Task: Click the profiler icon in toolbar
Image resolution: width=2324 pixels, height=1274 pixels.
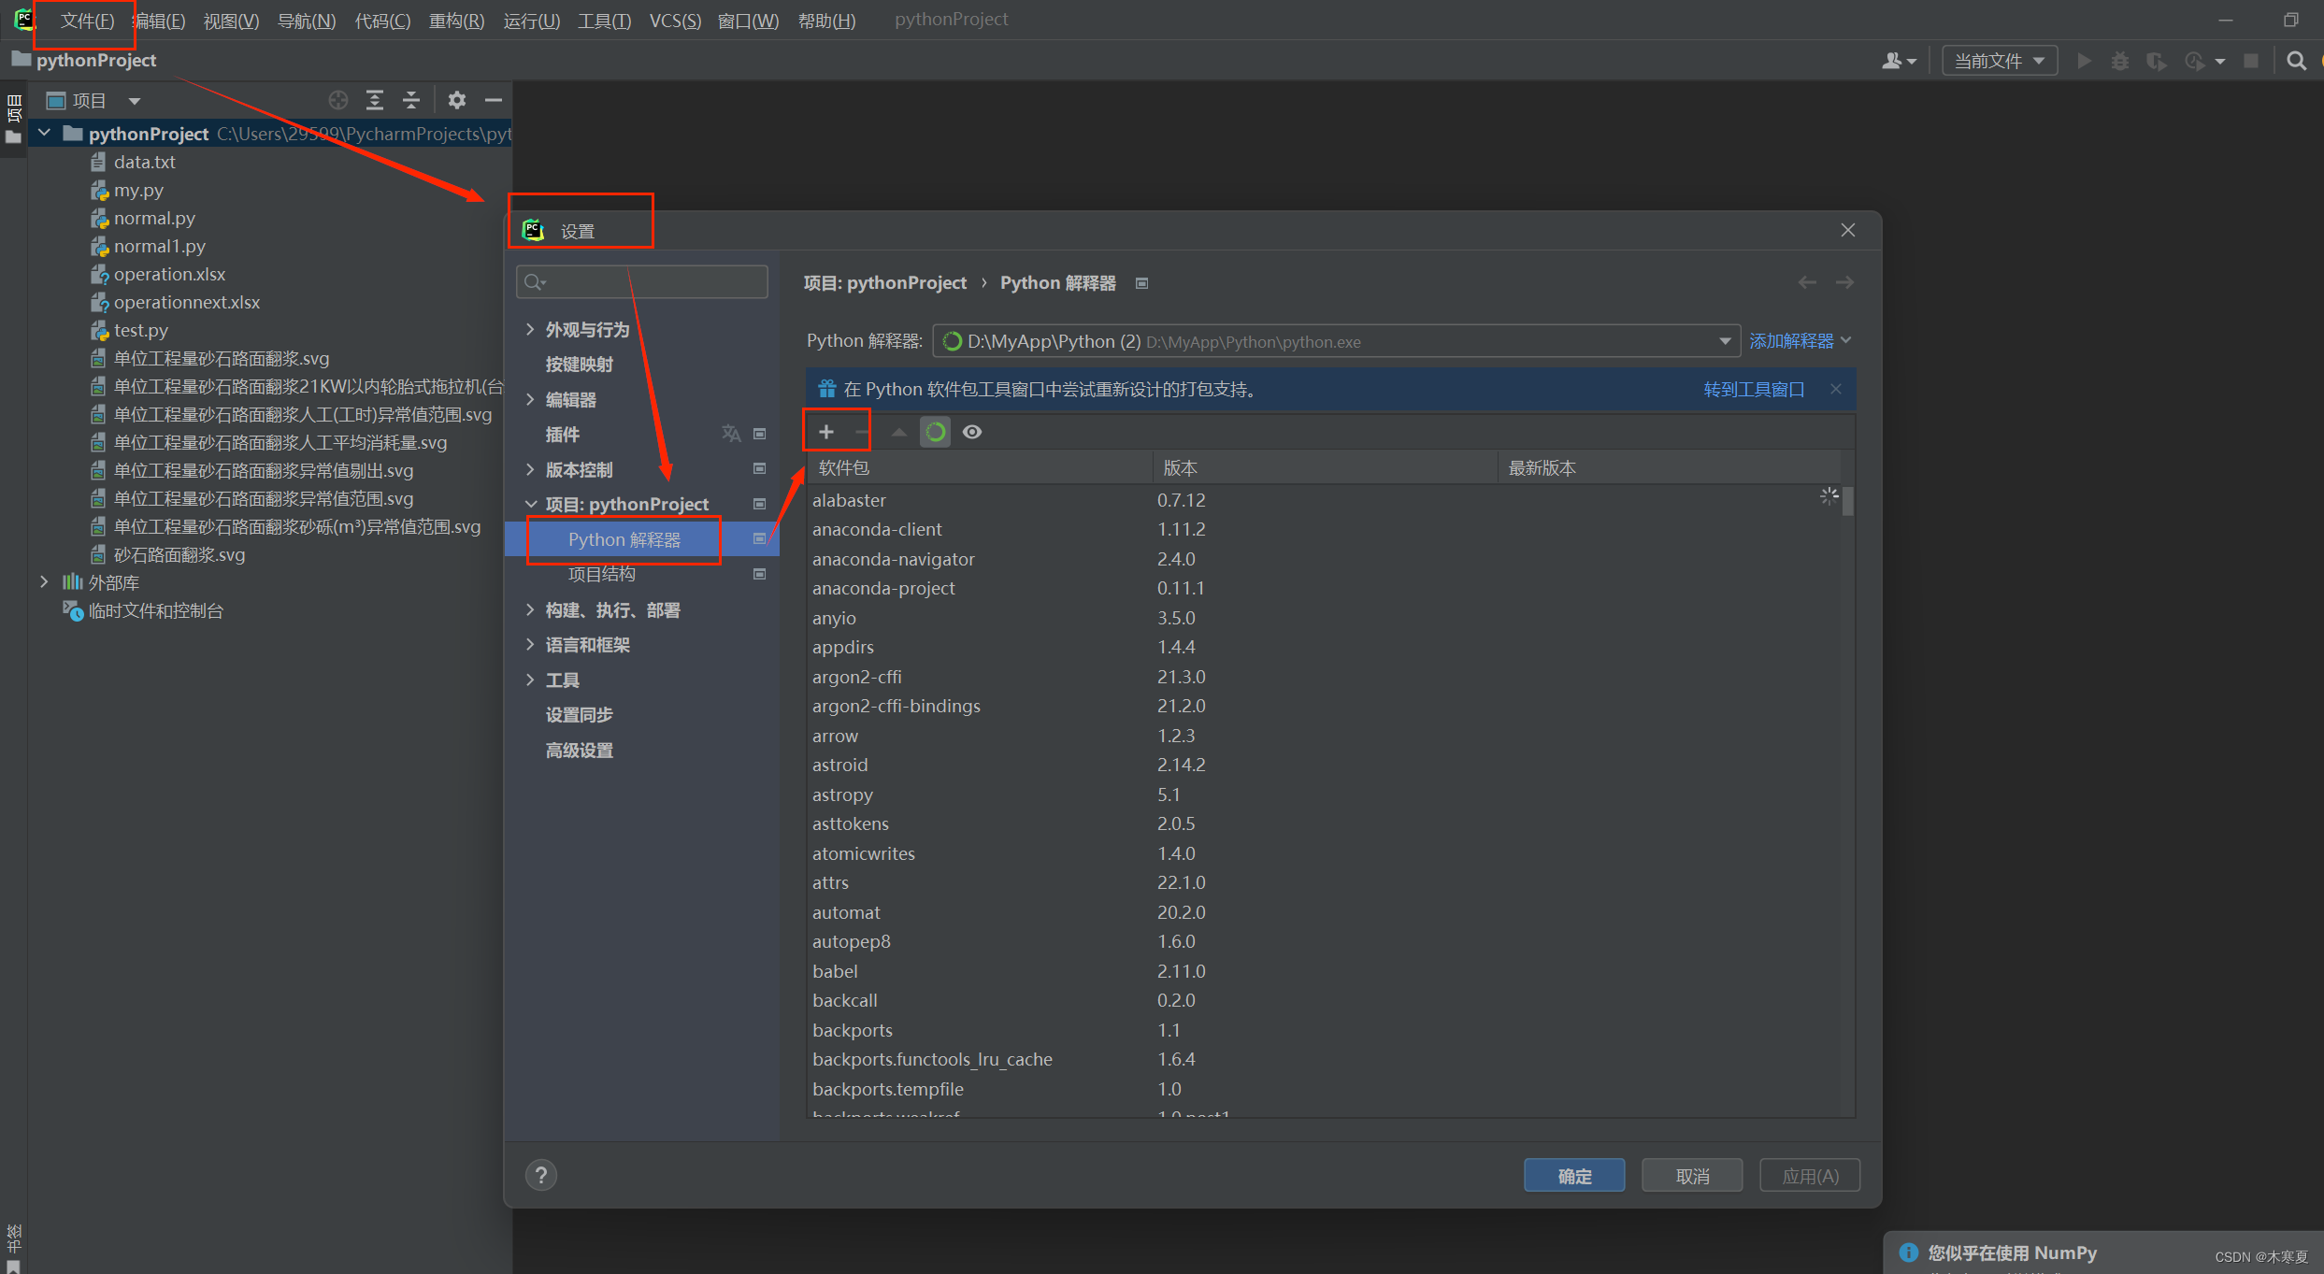Action: [2194, 61]
